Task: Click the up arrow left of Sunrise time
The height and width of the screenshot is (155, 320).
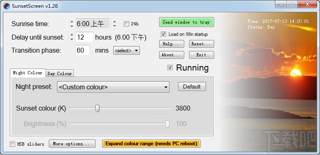Action: tap(72, 22)
